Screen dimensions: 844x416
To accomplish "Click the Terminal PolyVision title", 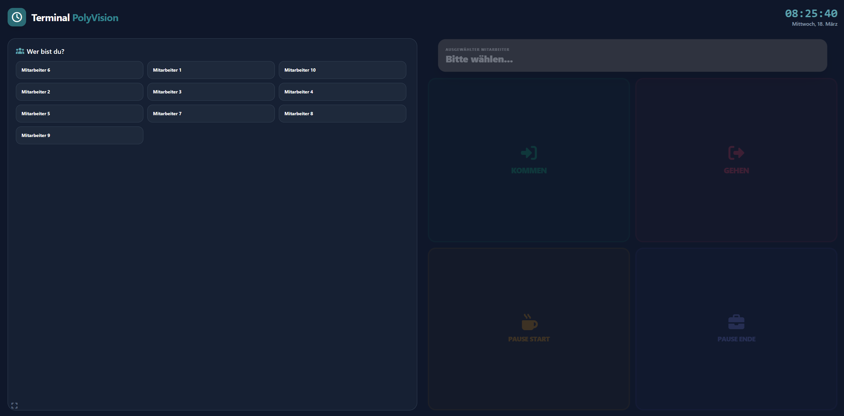I will click(x=75, y=17).
